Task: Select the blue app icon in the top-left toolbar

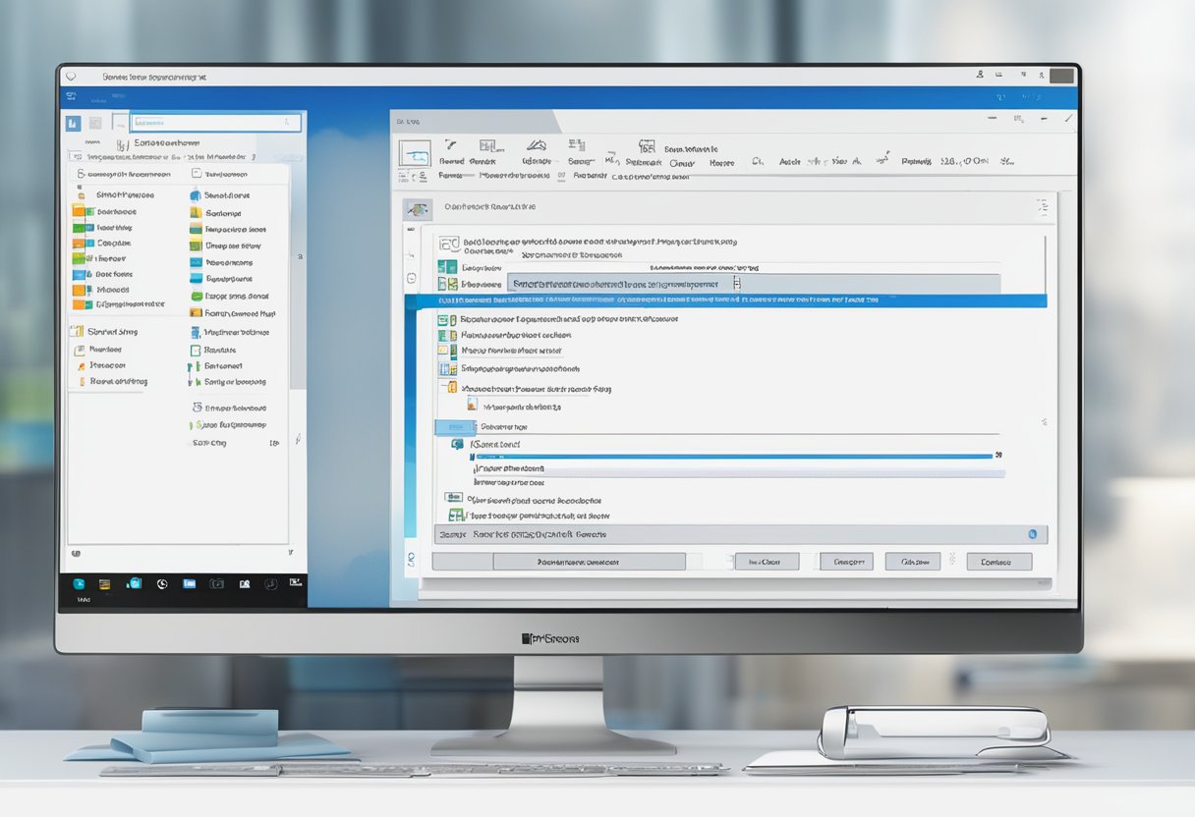Action: point(72,123)
